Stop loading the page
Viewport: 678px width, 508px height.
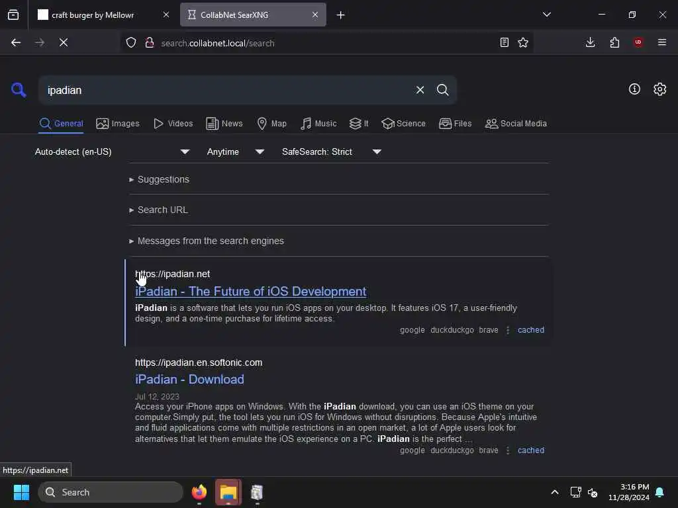(64, 42)
